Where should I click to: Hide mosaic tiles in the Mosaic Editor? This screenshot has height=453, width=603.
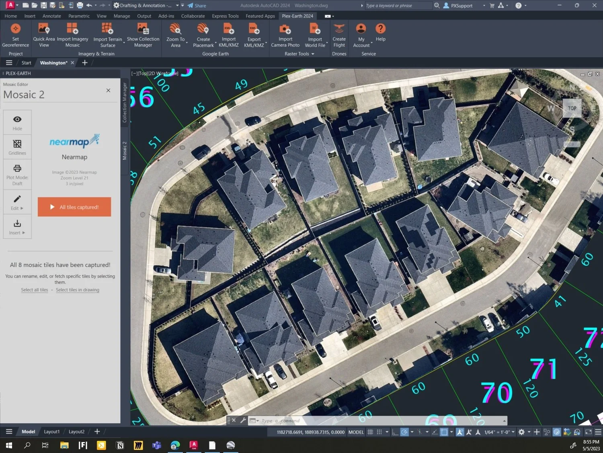[17, 122]
